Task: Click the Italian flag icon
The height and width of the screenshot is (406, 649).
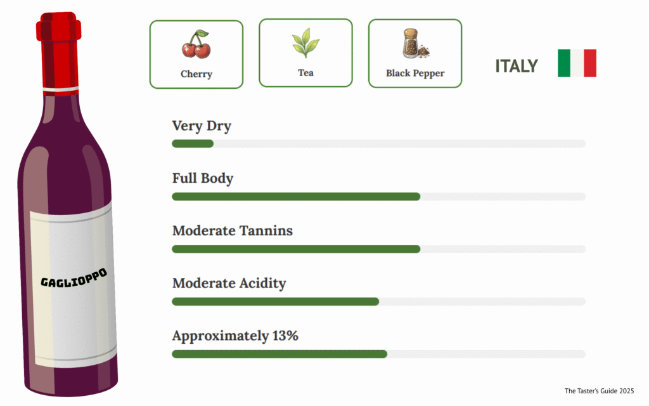Action: [x=577, y=63]
